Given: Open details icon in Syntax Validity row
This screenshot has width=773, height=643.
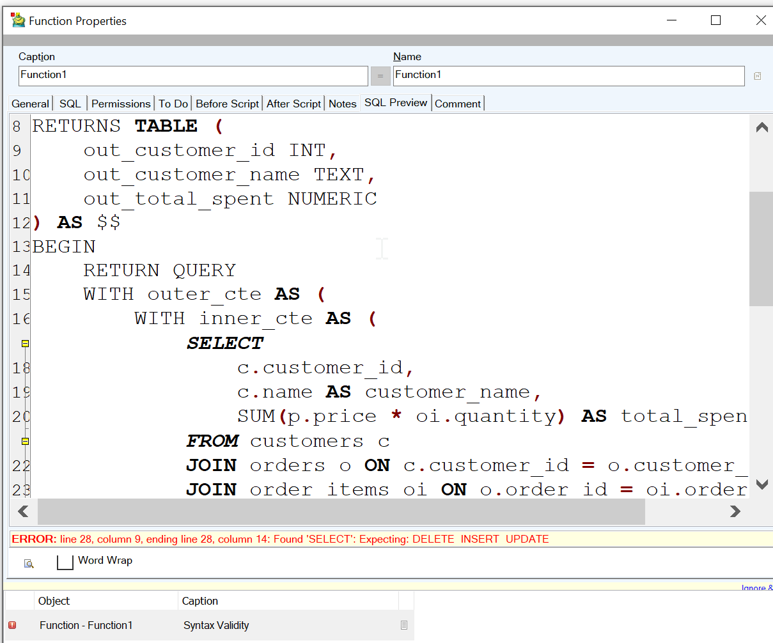Looking at the screenshot, I should 404,625.
